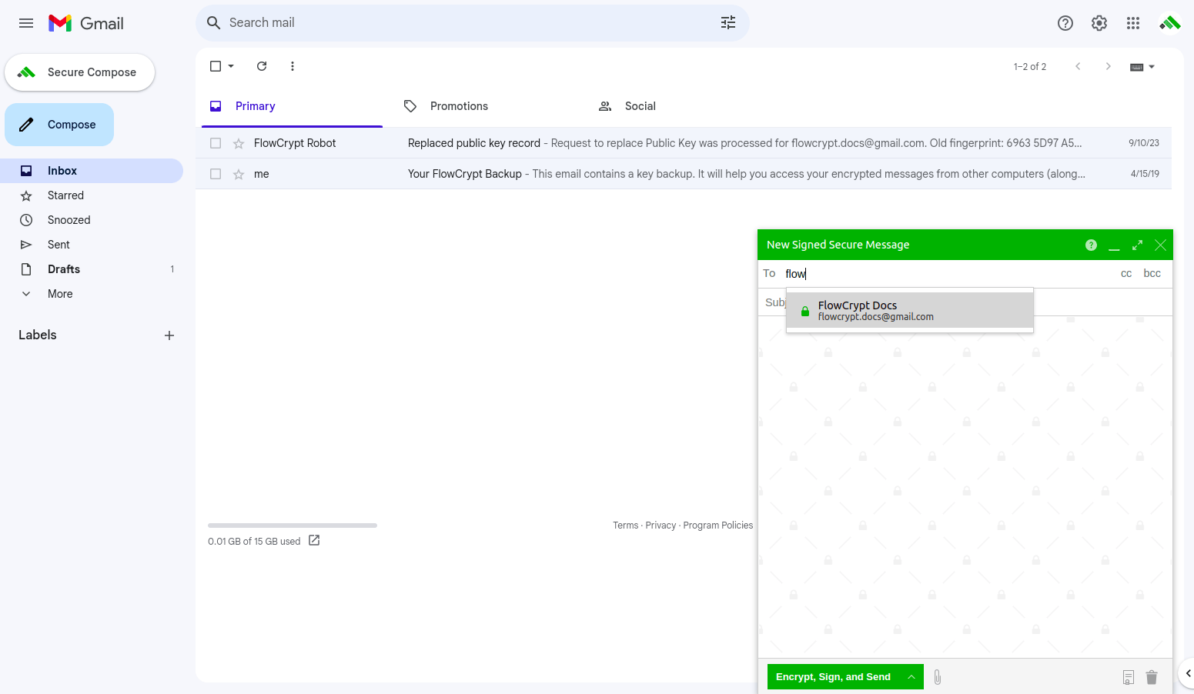Open the Terms link
1194x694 pixels.
coord(625,526)
